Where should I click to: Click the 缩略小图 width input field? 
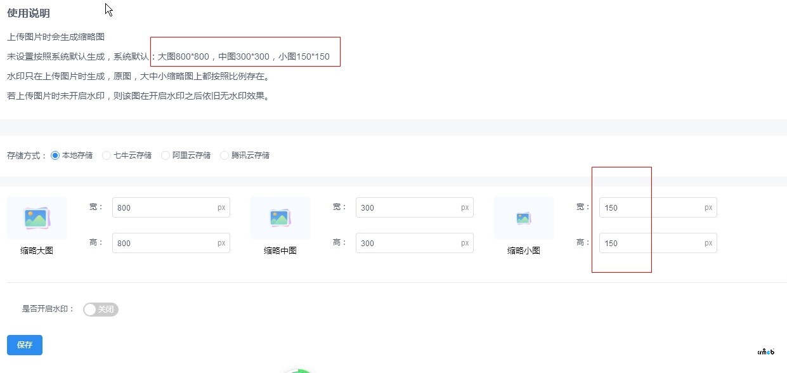658,207
